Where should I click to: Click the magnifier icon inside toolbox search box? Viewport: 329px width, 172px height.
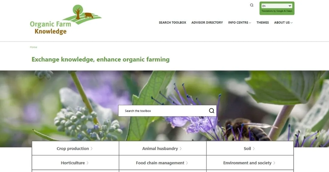[x=211, y=111]
